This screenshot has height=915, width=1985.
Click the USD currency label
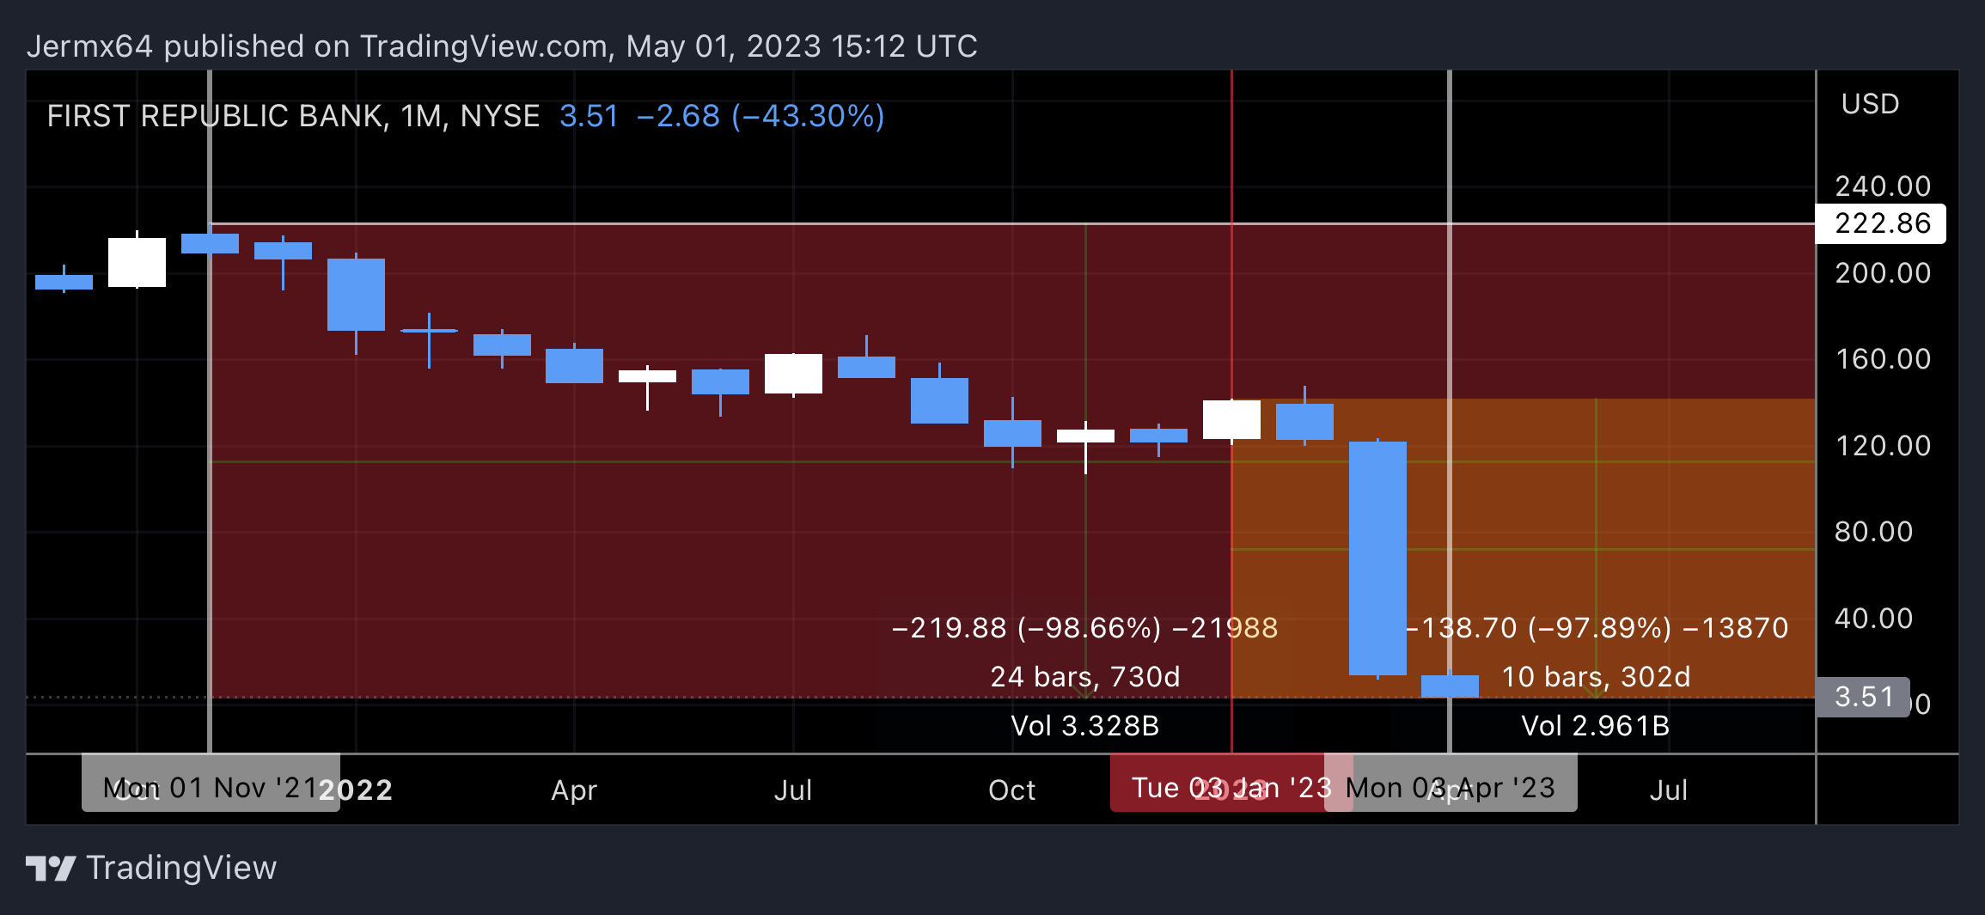point(1870,104)
